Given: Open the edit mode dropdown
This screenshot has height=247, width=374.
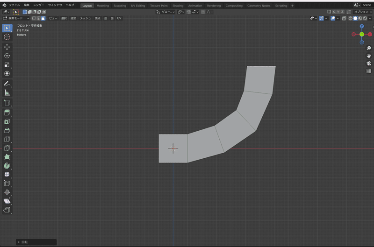Looking at the screenshot, I should [16, 18].
